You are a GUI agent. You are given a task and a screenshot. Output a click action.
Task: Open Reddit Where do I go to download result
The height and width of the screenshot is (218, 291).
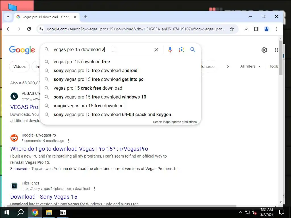click(79, 149)
